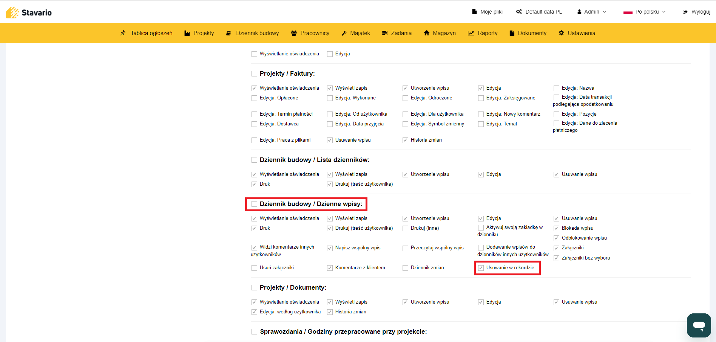The height and width of the screenshot is (342, 716).
Task: Check Dziennik zmian checkbox
Action: [405, 268]
